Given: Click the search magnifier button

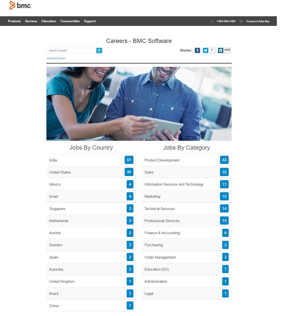Looking at the screenshot, I should (x=99, y=50).
